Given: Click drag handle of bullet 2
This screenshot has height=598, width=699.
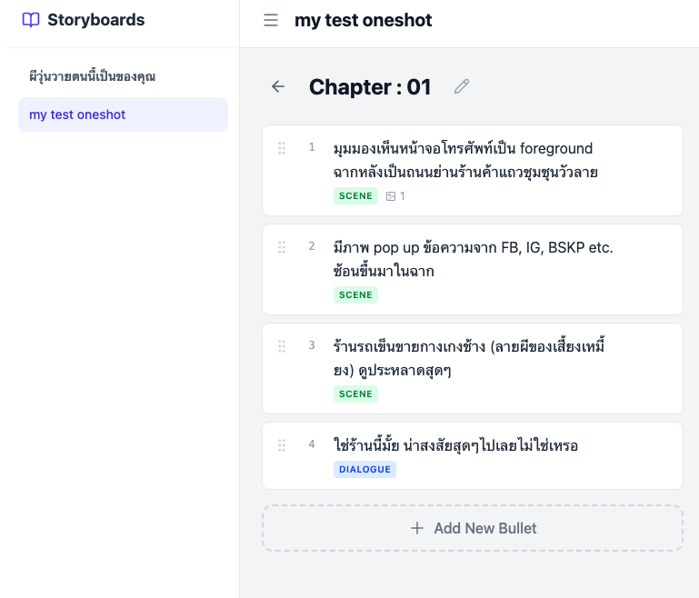Looking at the screenshot, I should tap(282, 247).
